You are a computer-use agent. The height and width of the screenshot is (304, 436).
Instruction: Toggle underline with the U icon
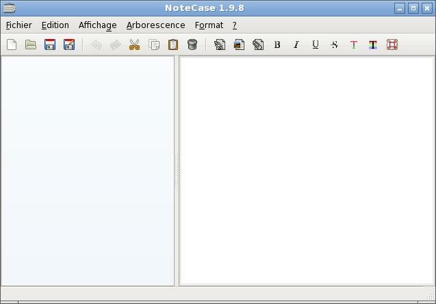[316, 45]
